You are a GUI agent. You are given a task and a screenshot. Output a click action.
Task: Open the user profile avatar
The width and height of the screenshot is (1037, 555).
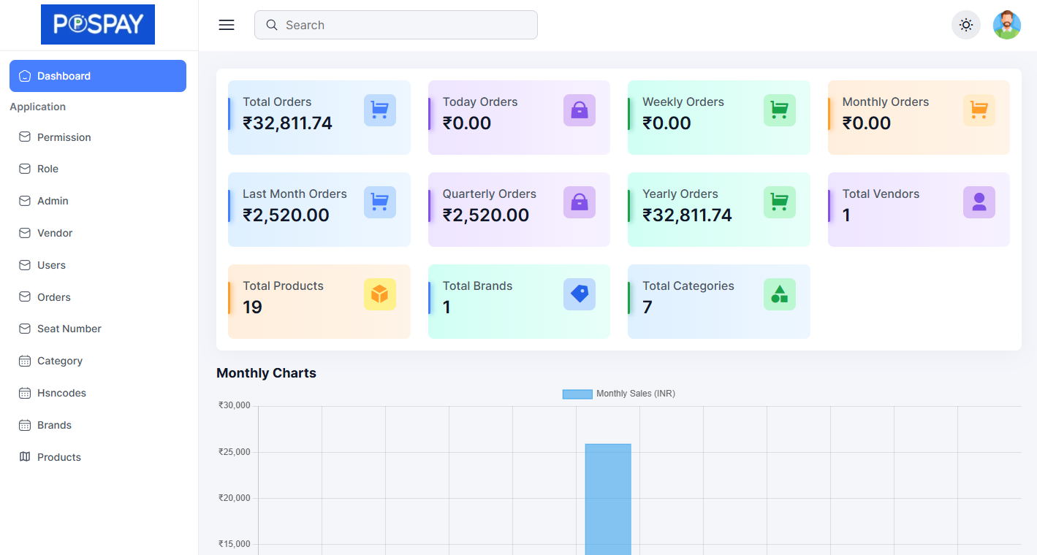1006,25
